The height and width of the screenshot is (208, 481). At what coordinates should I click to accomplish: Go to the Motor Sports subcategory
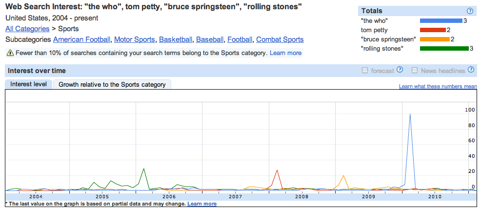(135, 39)
